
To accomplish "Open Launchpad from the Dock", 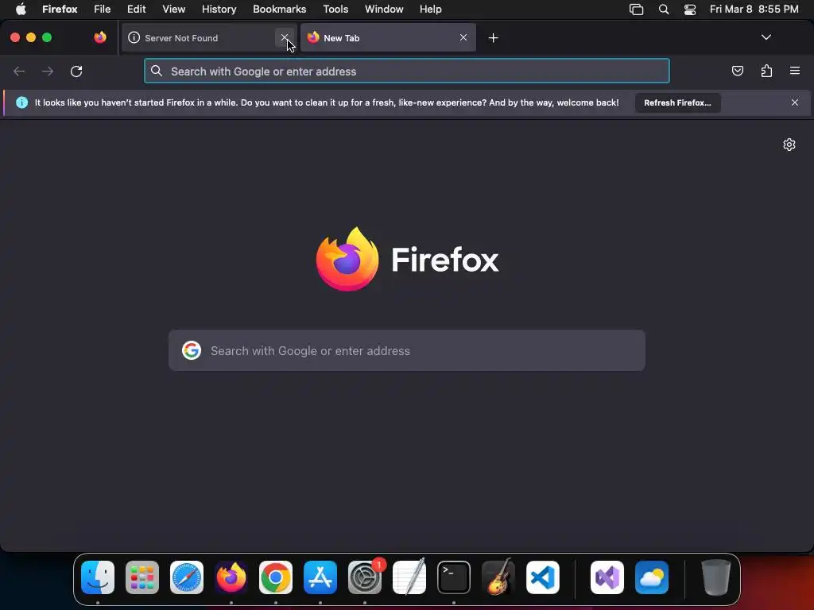I will click(142, 577).
